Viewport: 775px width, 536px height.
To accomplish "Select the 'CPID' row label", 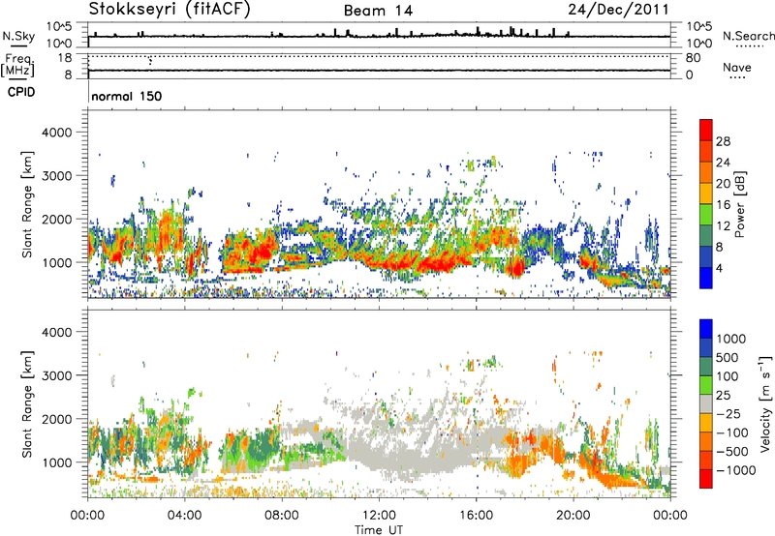I will tap(21, 92).
